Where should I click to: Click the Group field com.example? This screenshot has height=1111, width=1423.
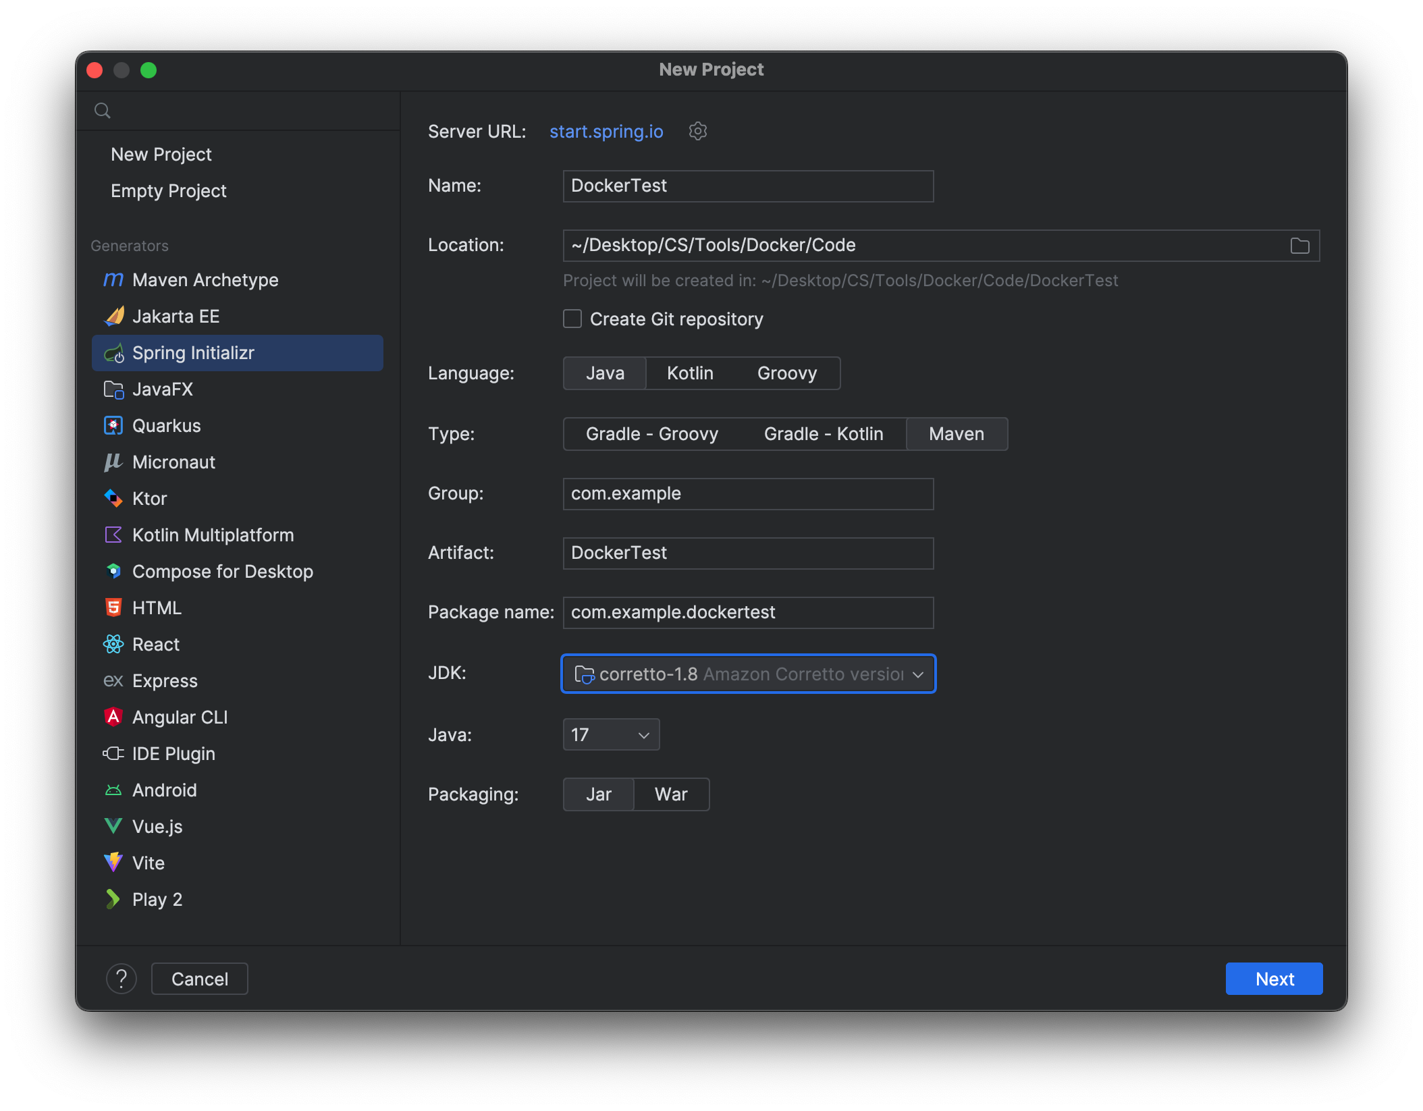(x=749, y=494)
